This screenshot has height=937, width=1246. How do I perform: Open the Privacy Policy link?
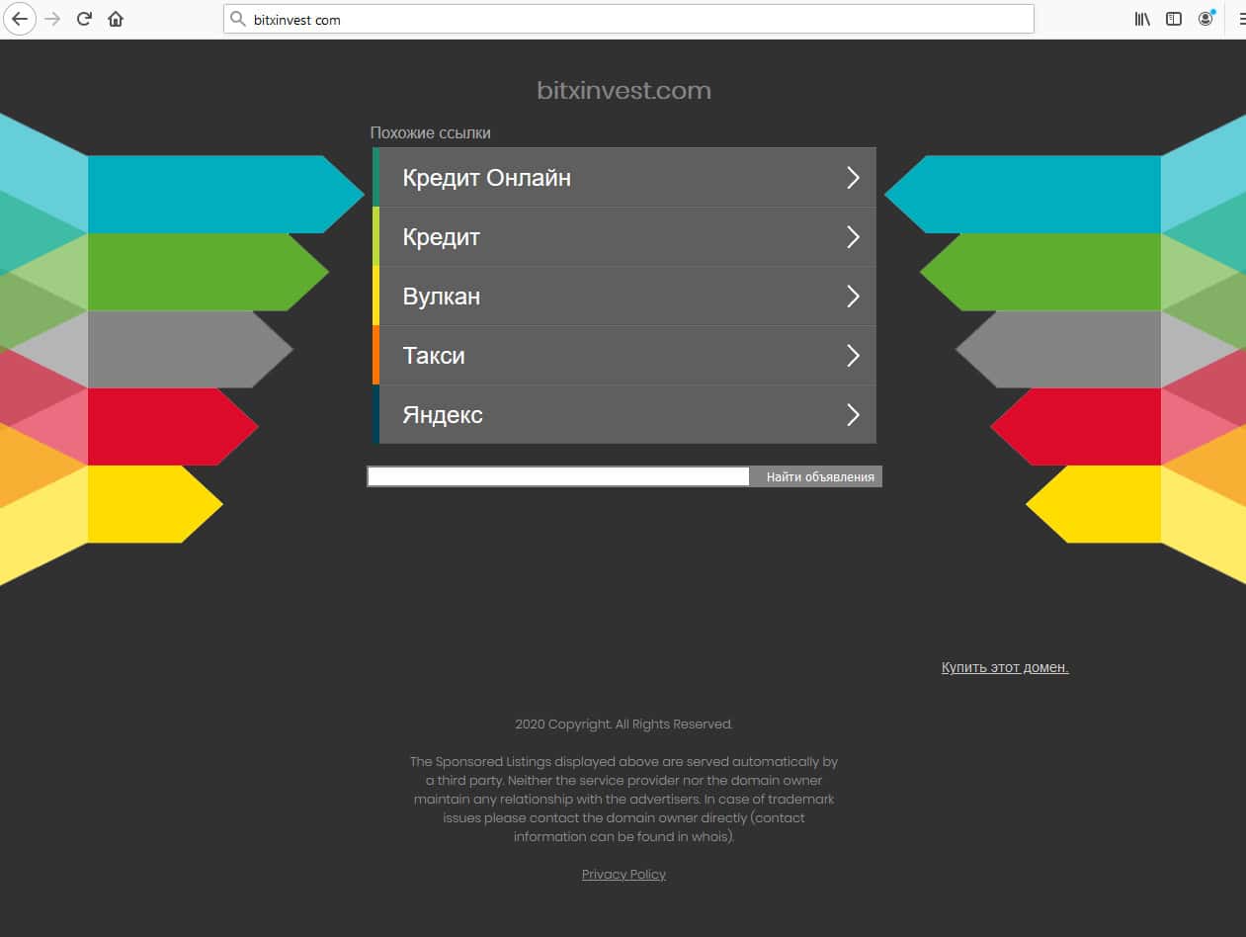[x=623, y=874]
